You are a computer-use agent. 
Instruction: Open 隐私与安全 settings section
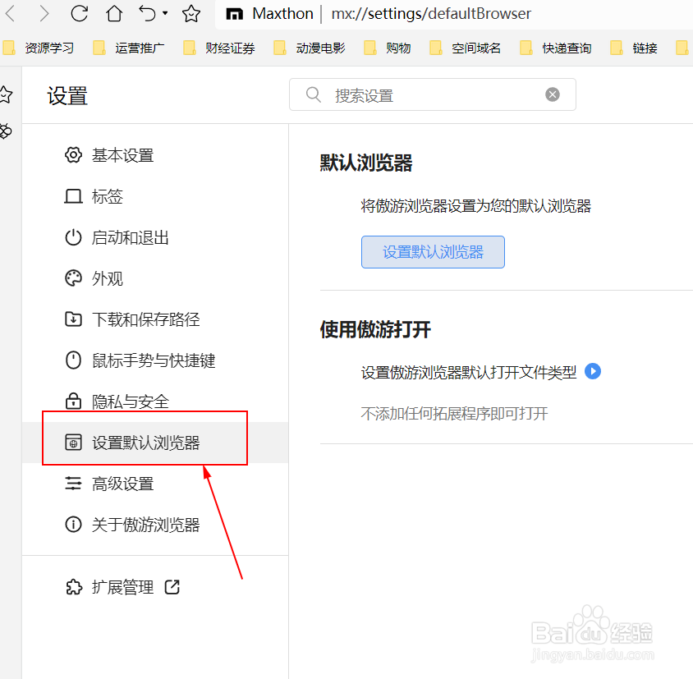pos(155,401)
